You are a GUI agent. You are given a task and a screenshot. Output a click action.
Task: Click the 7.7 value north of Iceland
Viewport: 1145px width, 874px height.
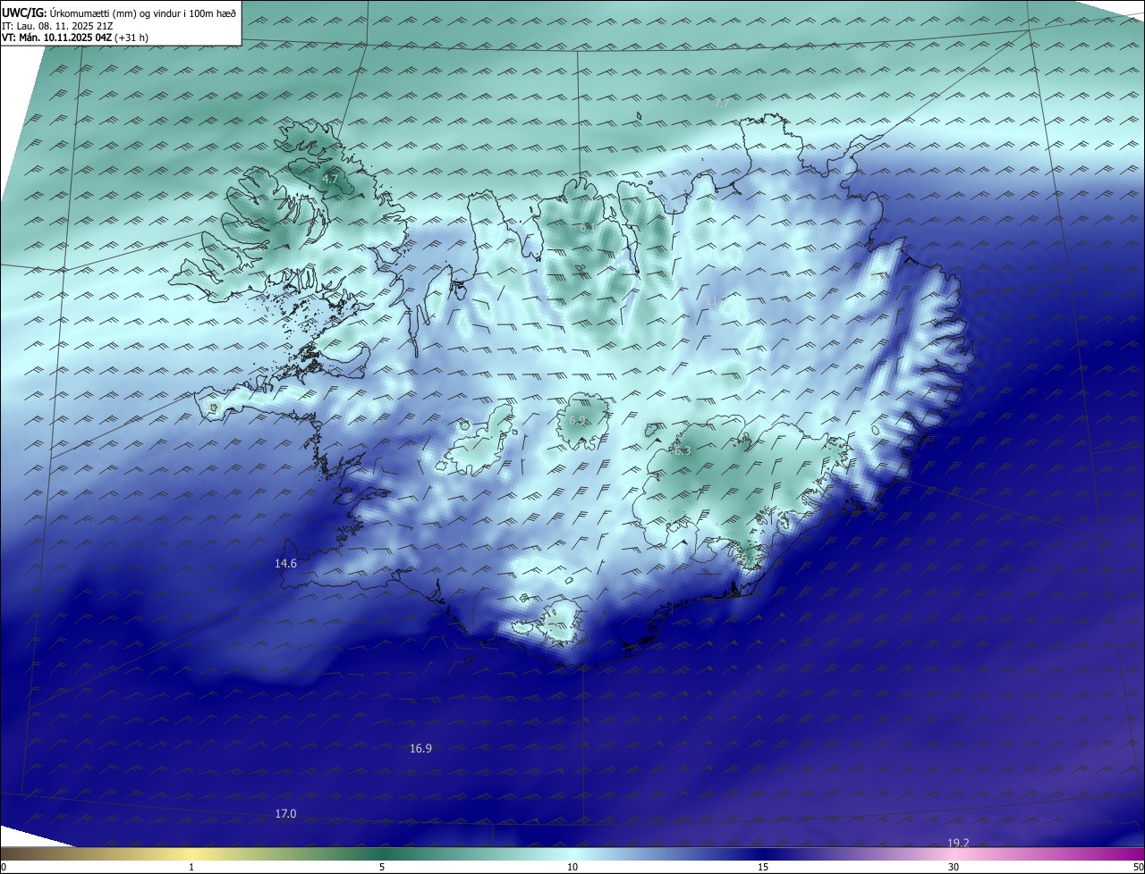pos(722,104)
